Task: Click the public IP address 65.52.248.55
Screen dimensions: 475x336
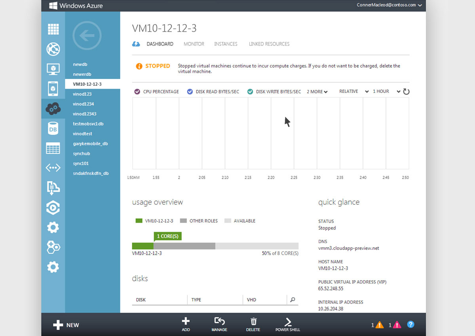Action: (x=331, y=289)
